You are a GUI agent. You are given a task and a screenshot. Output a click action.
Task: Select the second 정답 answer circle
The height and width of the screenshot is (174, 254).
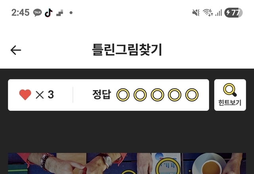(140, 95)
